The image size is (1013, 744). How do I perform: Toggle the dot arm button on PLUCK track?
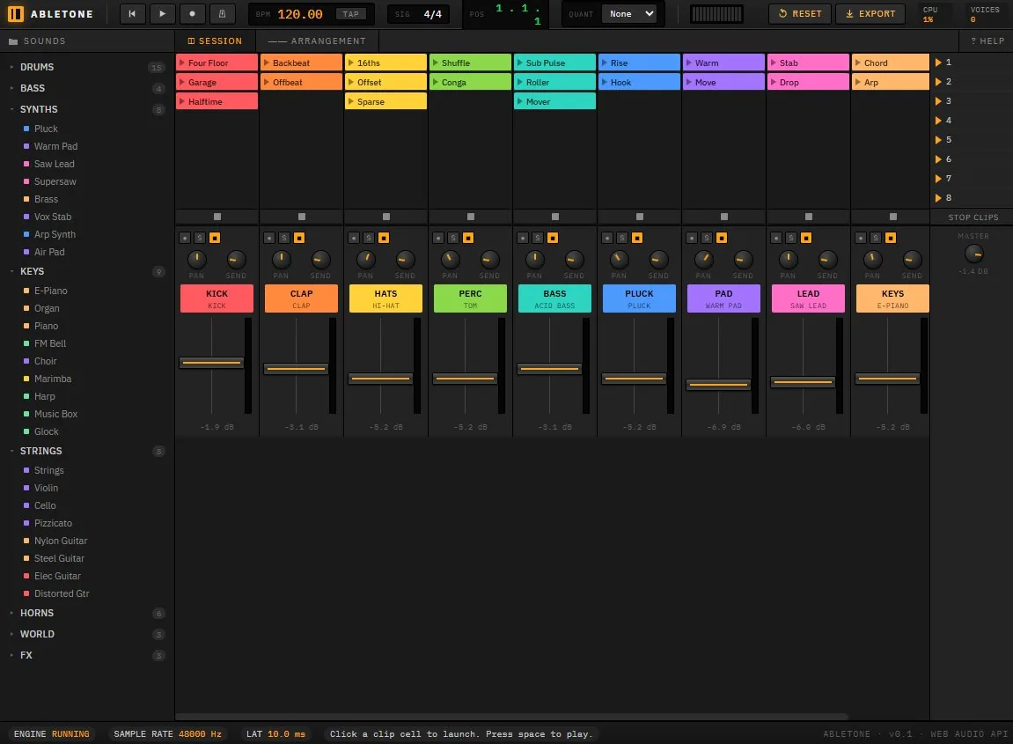[x=607, y=238]
